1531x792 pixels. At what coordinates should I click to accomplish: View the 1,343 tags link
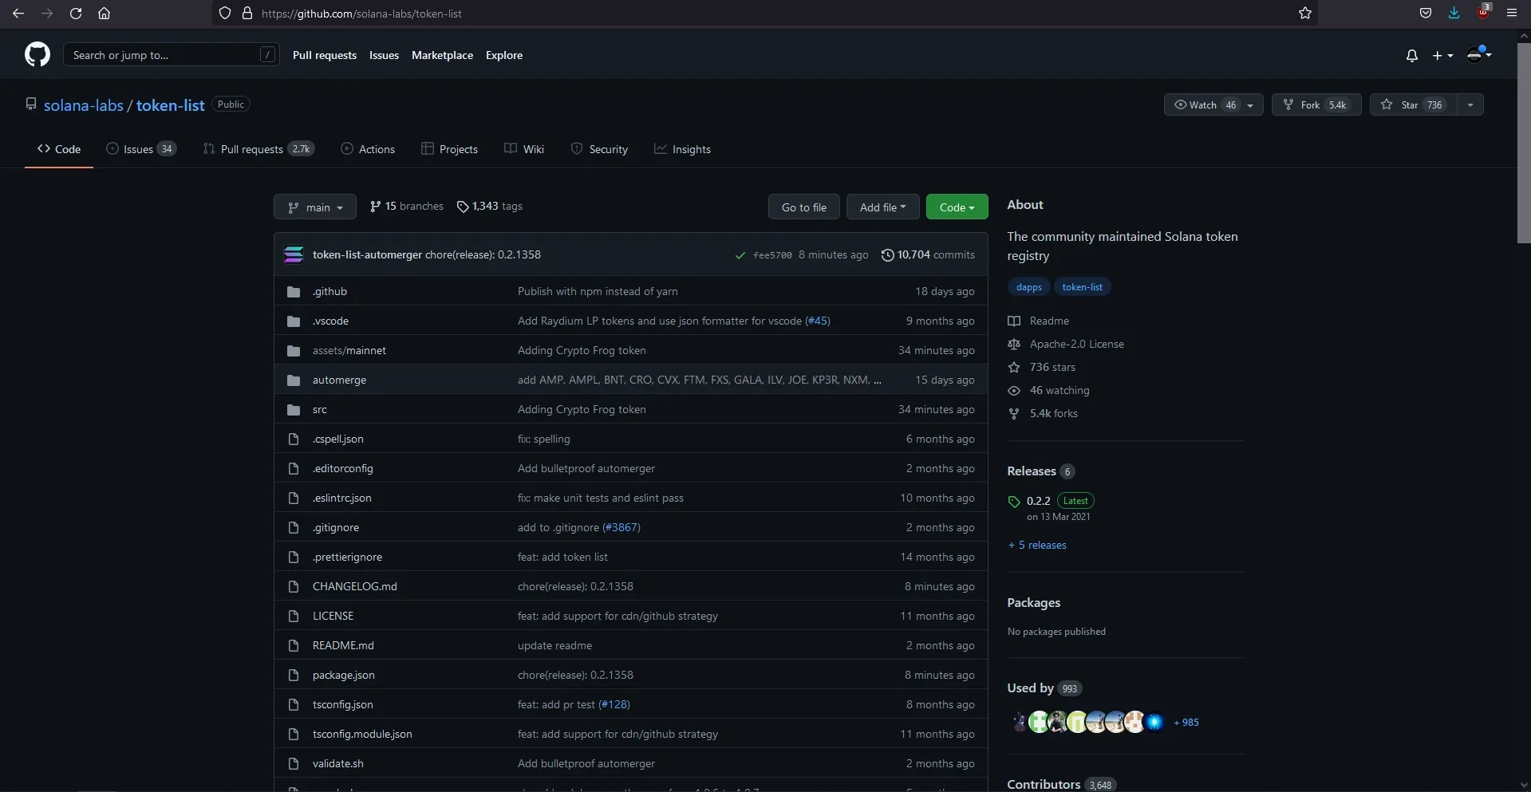(x=490, y=207)
